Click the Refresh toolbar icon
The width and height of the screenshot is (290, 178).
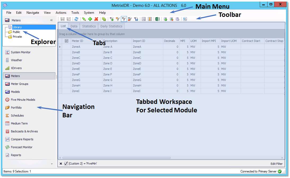(76, 19)
